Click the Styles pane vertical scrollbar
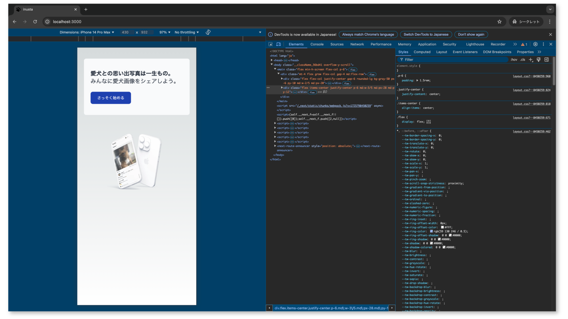 coord(554,71)
